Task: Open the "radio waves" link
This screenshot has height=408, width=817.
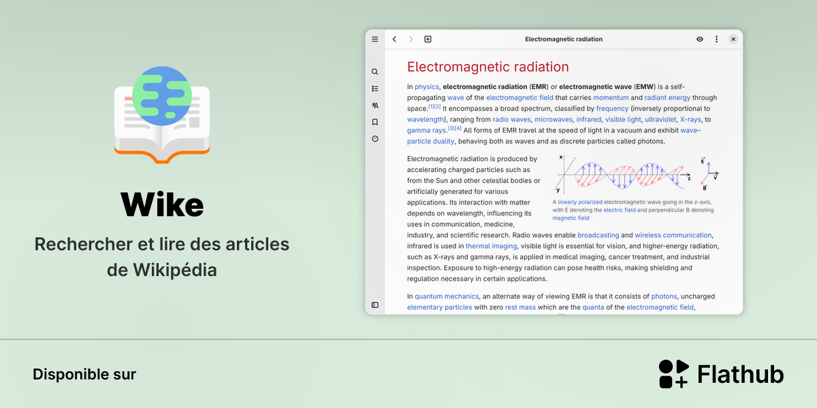Action: click(x=511, y=119)
